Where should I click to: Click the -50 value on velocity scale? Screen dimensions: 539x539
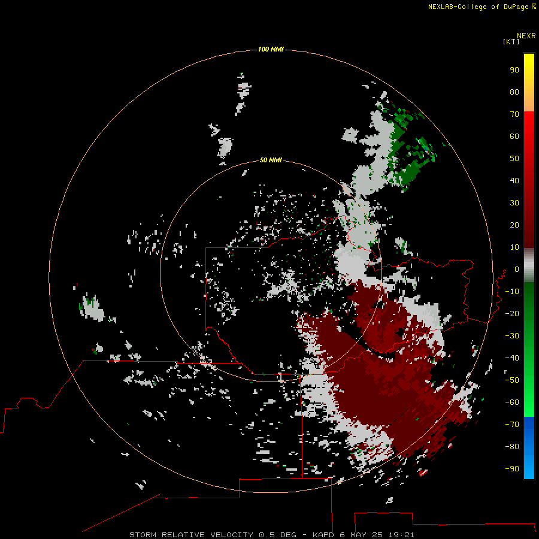tap(512, 380)
